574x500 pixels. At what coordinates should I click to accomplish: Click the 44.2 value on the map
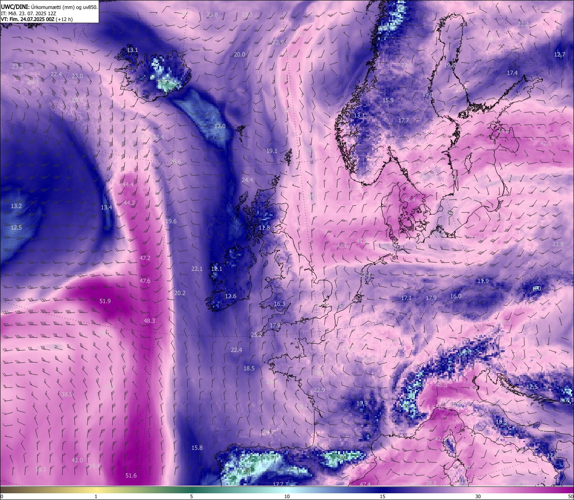tap(129, 203)
